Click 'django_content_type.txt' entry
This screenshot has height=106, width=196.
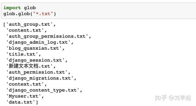click(43, 90)
